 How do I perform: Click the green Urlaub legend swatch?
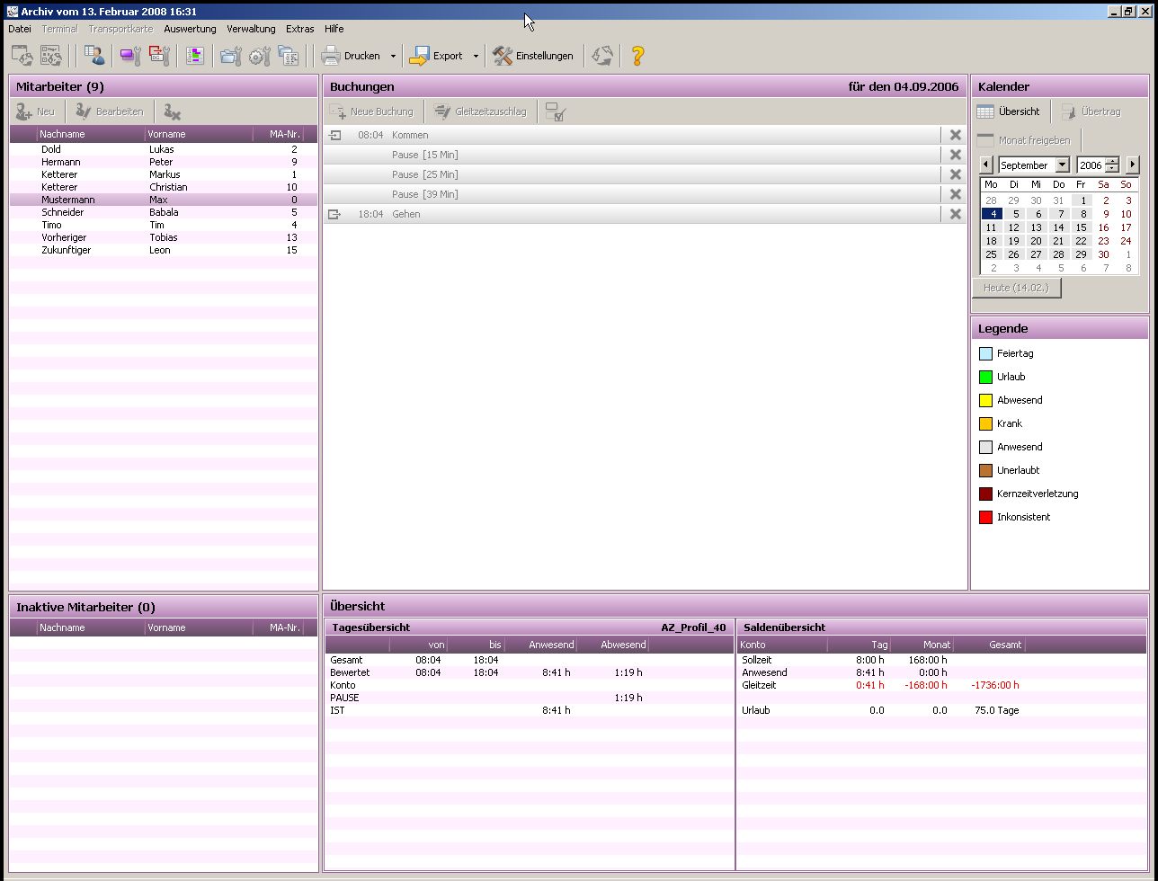coord(985,377)
